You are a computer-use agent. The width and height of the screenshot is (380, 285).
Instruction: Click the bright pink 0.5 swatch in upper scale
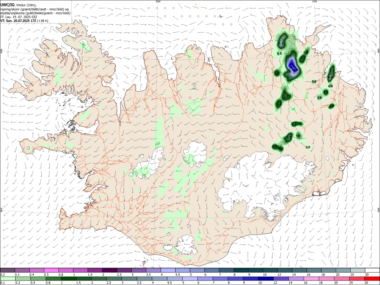(51, 270)
